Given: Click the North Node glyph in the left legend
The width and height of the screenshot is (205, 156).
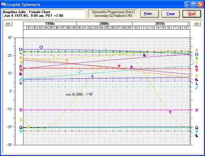Looking at the screenshot, I should point(20,127).
